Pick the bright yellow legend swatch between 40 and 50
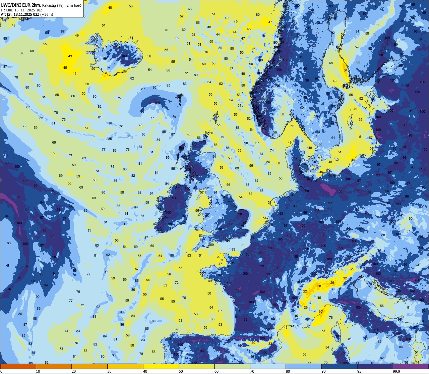 coord(161,366)
